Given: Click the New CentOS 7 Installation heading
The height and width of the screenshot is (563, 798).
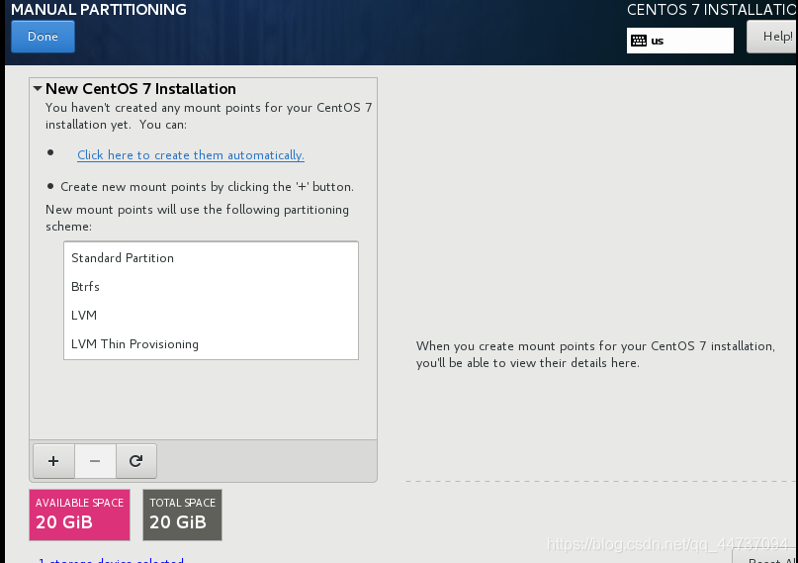Looking at the screenshot, I should [140, 89].
